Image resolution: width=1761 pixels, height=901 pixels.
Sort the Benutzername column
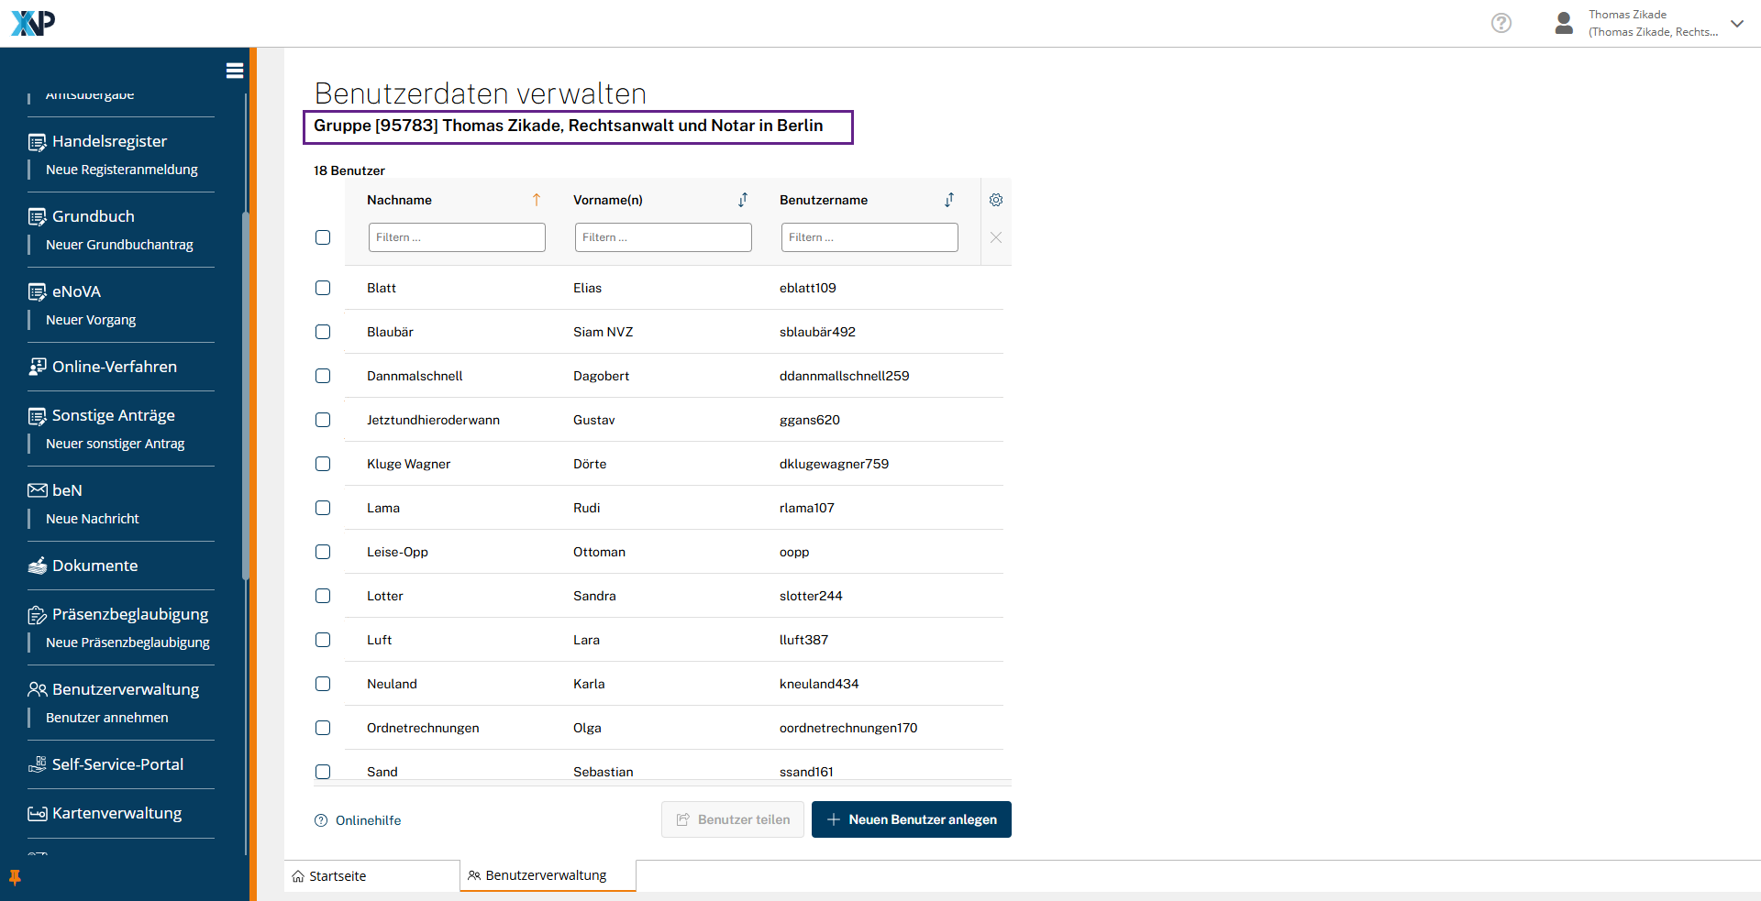point(949,200)
